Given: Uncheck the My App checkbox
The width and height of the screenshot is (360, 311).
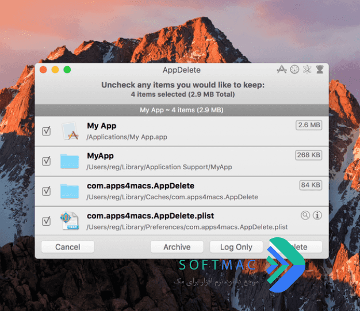Looking at the screenshot, I should point(46,131).
